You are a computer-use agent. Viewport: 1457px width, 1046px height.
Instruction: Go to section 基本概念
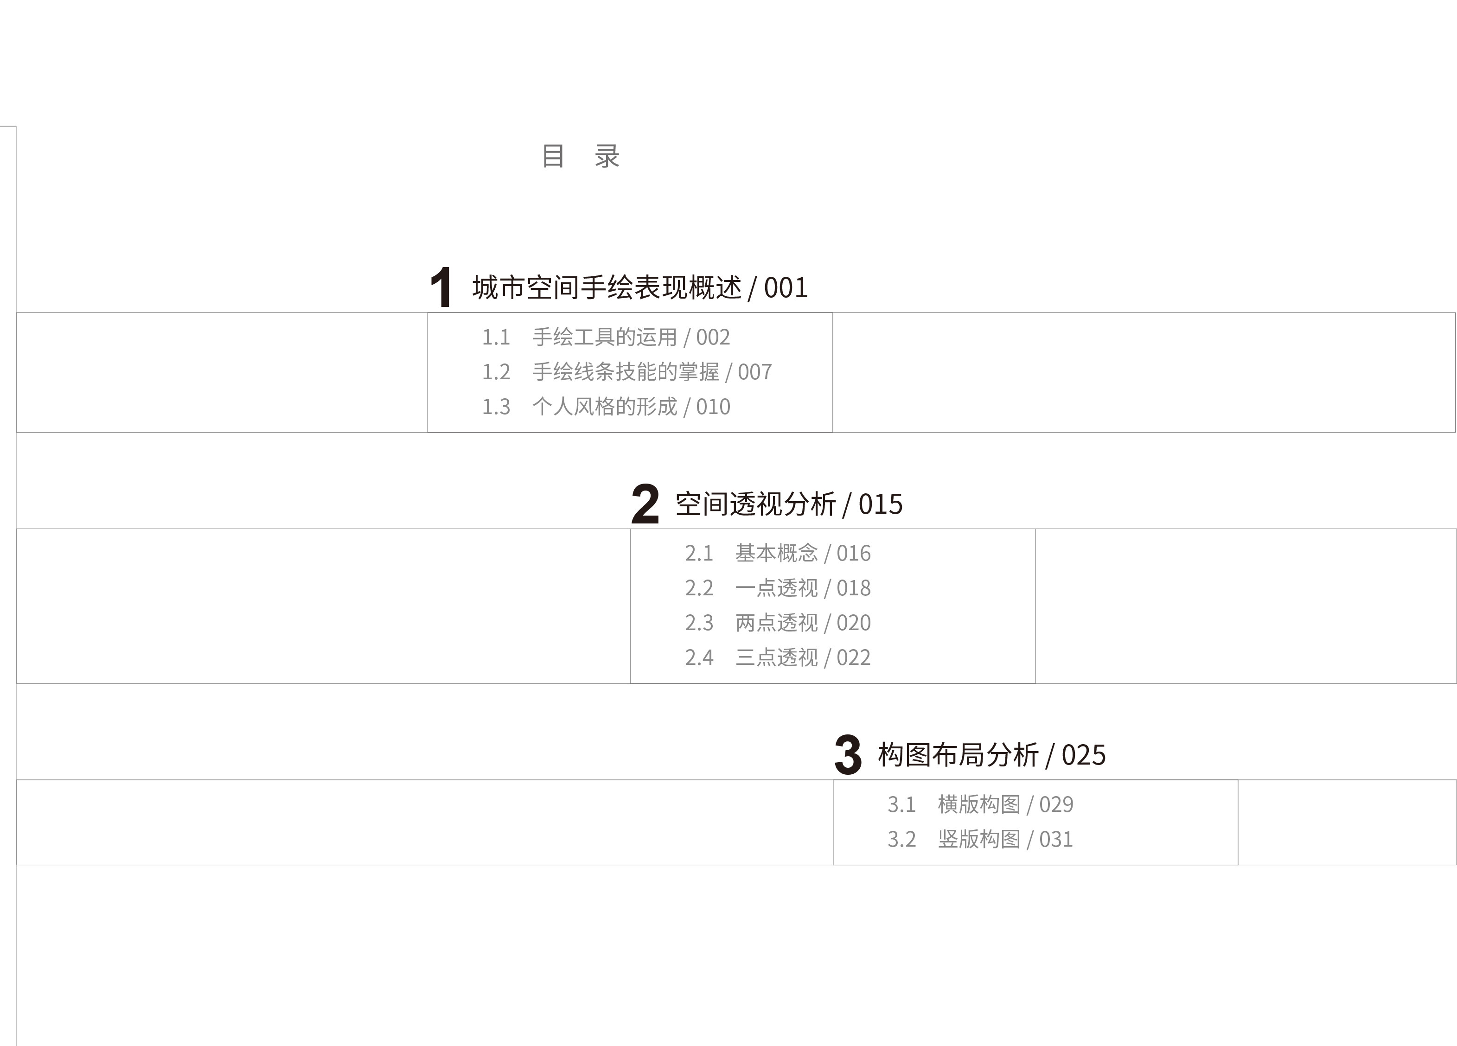click(x=776, y=553)
